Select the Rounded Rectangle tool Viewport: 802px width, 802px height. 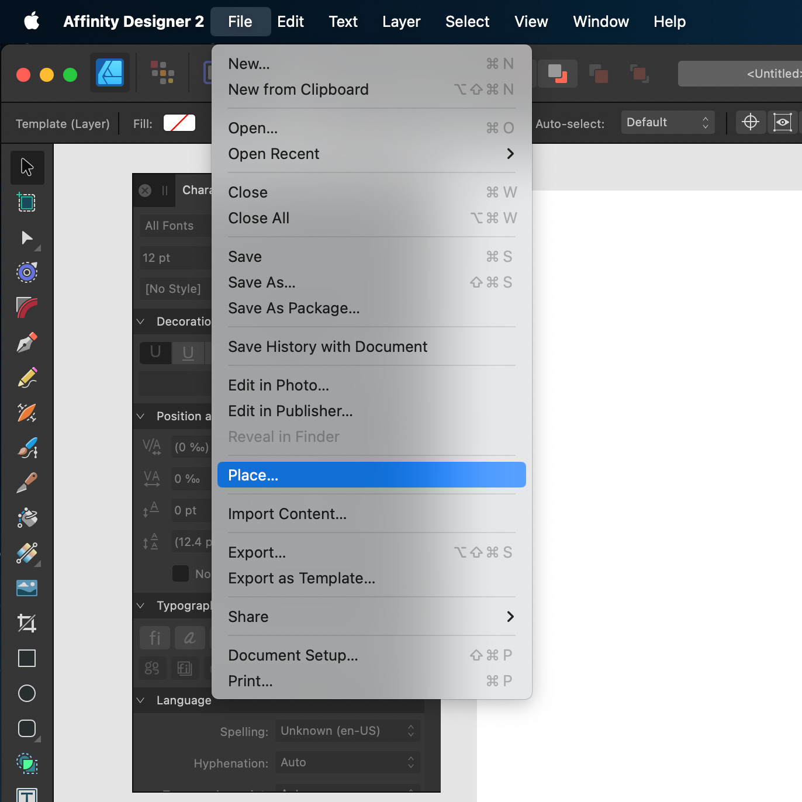pyautogui.click(x=27, y=728)
